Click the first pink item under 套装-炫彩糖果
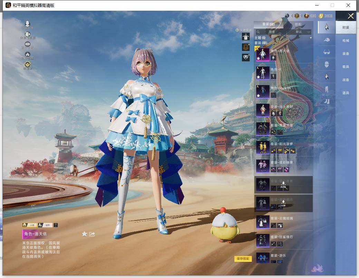The image size is (359, 278). [273, 169]
